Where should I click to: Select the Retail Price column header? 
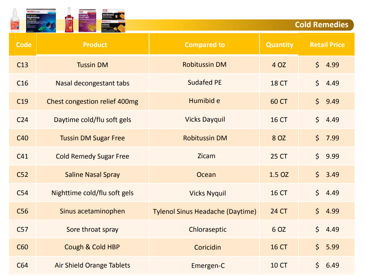(326, 44)
